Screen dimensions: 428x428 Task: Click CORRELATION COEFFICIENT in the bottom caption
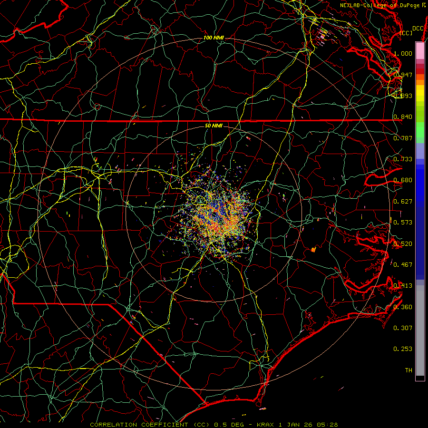click(x=139, y=425)
